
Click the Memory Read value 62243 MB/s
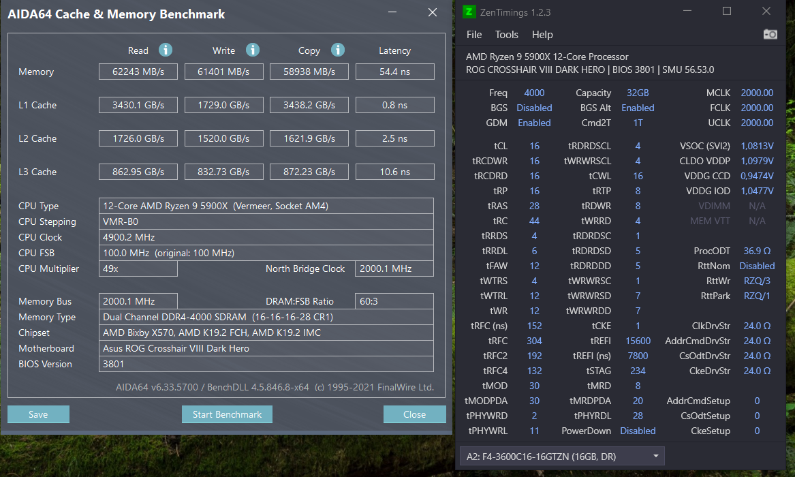point(138,72)
